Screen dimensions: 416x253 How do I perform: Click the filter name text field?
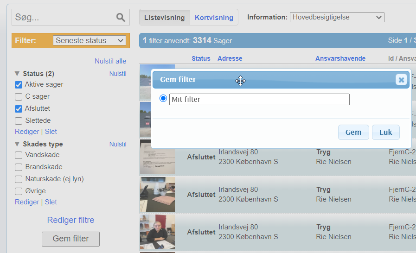[259, 99]
